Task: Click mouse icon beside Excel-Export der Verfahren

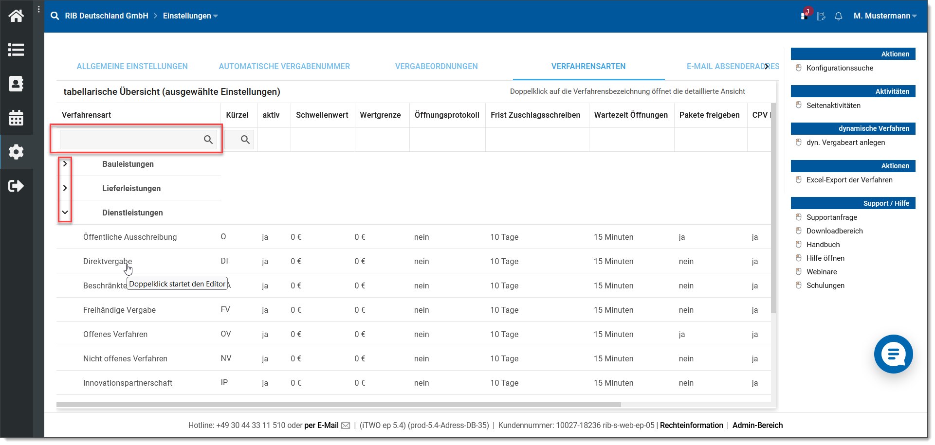Action: [798, 180]
